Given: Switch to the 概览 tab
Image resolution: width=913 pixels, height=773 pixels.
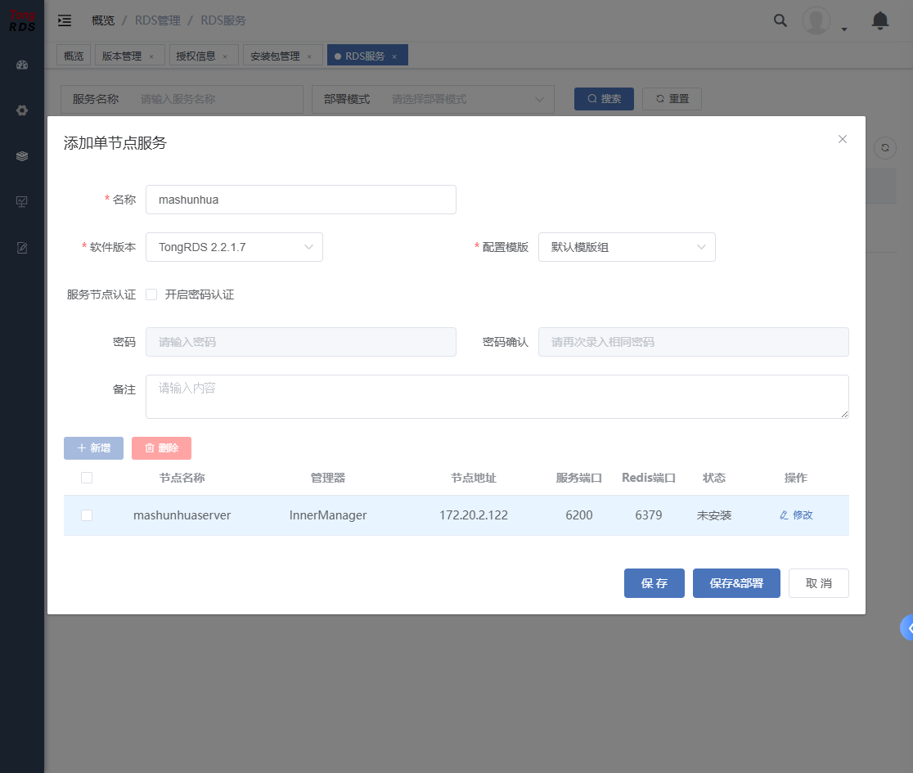Looking at the screenshot, I should 74,56.
